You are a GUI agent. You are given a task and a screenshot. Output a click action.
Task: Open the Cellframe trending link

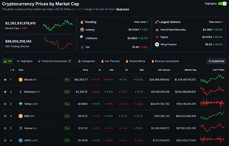pyautogui.click(x=91, y=38)
